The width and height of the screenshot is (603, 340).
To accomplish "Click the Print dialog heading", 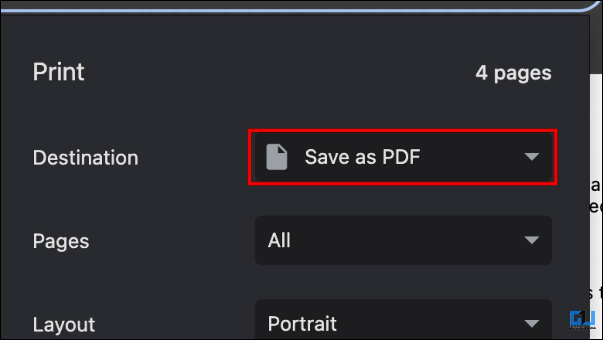I will click(59, 72).
